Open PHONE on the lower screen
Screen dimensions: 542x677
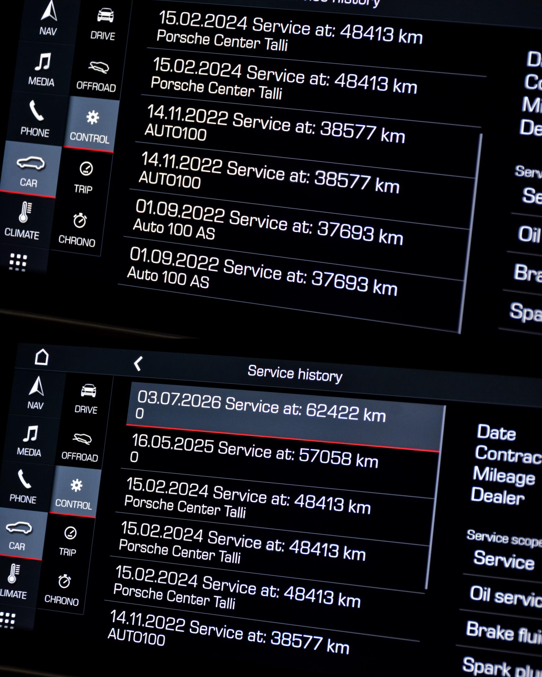[x=23, y=486]
